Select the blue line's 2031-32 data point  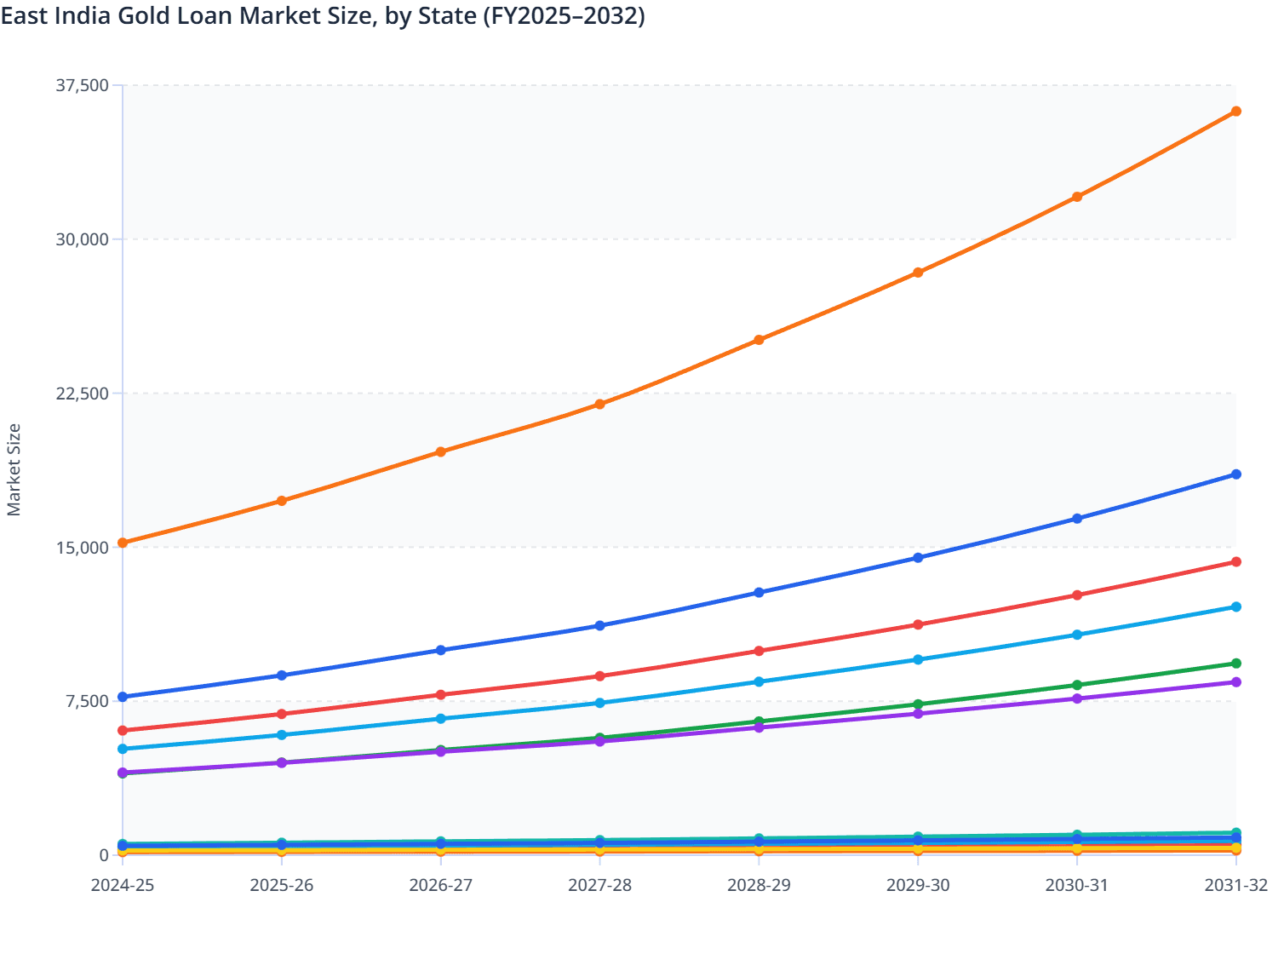point(1235,474)
